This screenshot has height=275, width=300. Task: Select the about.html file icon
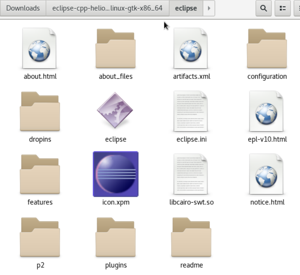click(x=39, y=48)
